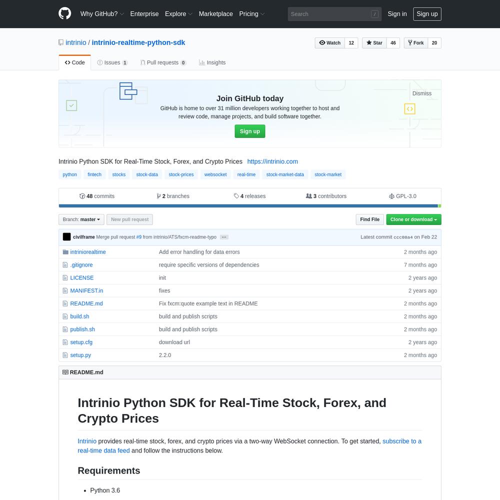Open the GPL-3.0 license link
This screenshot has width=500, height=500.
[x=402, y=196]
